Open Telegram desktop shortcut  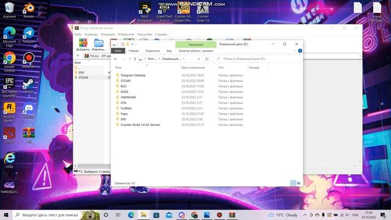pyautogui.click(x=29, y=35)
